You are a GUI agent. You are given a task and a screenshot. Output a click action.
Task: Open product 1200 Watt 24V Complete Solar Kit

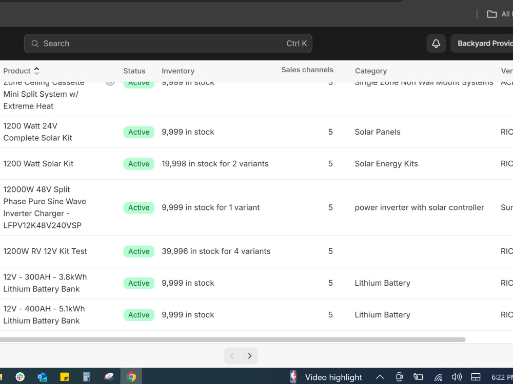click(37, 132)
